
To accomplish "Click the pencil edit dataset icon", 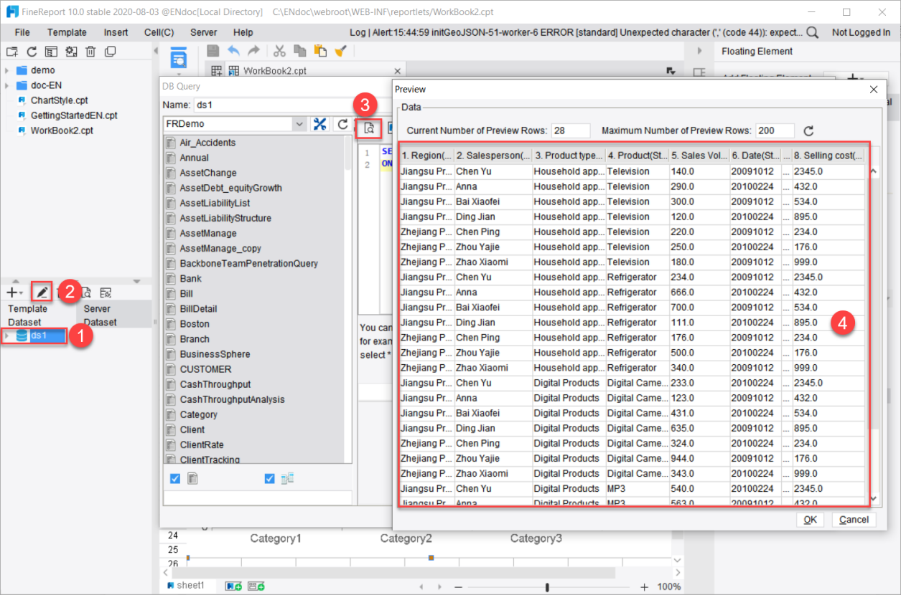I will [x=42, y=292].
